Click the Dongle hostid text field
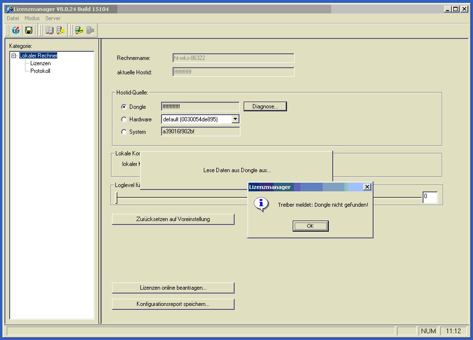Screen dimensions: 473x340 [200, 106]
